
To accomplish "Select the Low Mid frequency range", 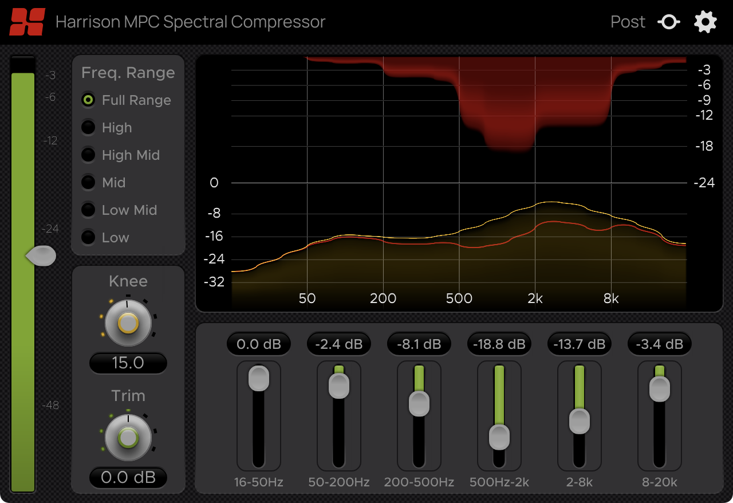I will (x=119, y=210).
